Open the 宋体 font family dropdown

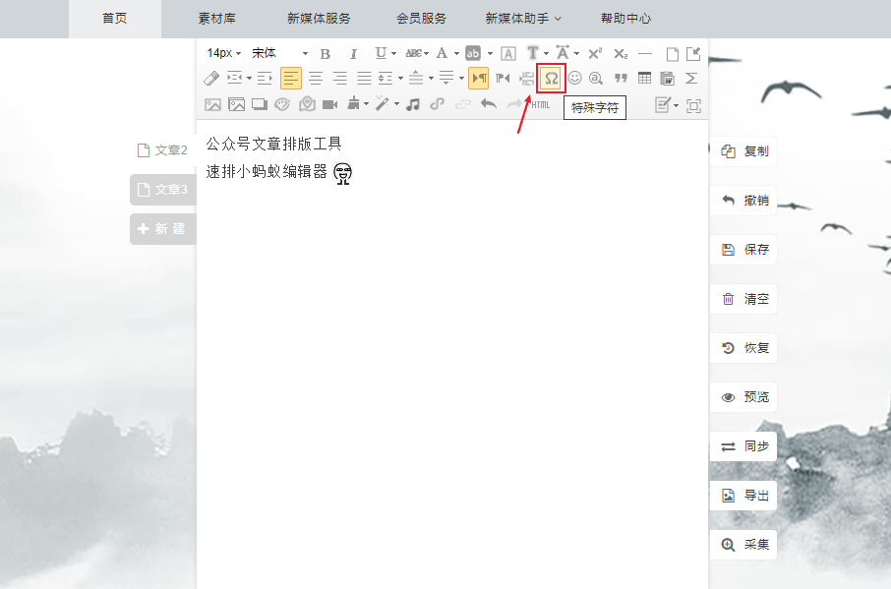click(x=279, y=53)
